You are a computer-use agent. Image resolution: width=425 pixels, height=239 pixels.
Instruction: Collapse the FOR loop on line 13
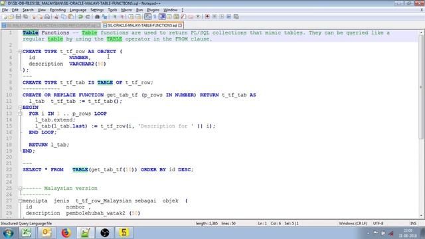tap(20, 114)
